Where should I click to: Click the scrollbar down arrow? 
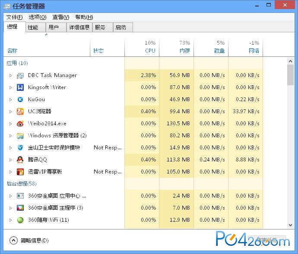pyautogui.click(x=290, y=225)
